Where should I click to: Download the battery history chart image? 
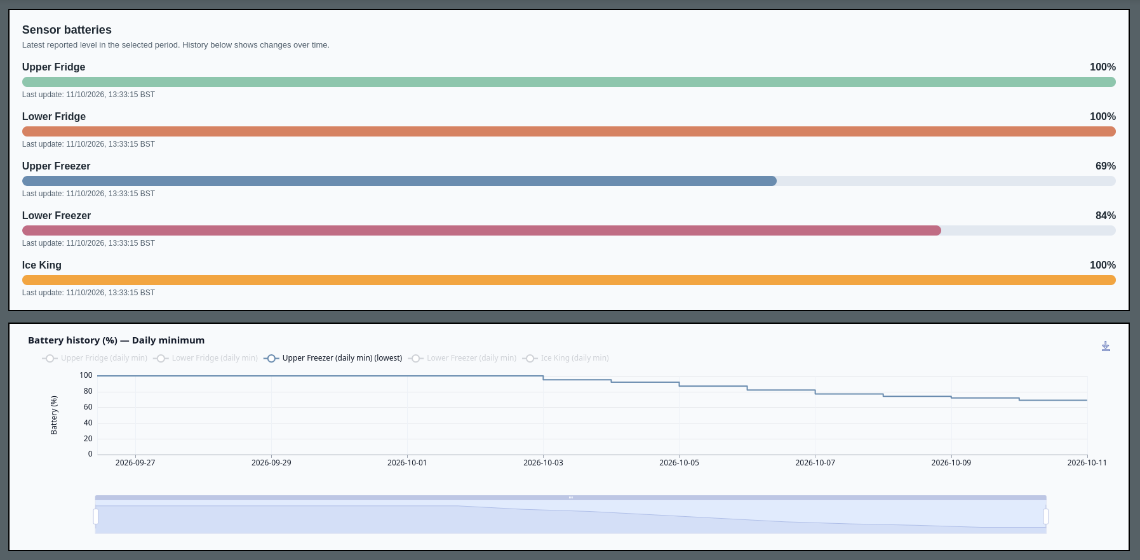pos(1106,346)
